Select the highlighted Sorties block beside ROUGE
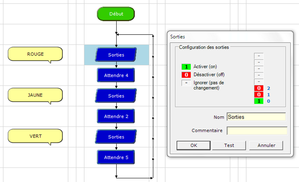The height and width of the screenshot is (182, 299). [116, 55]
